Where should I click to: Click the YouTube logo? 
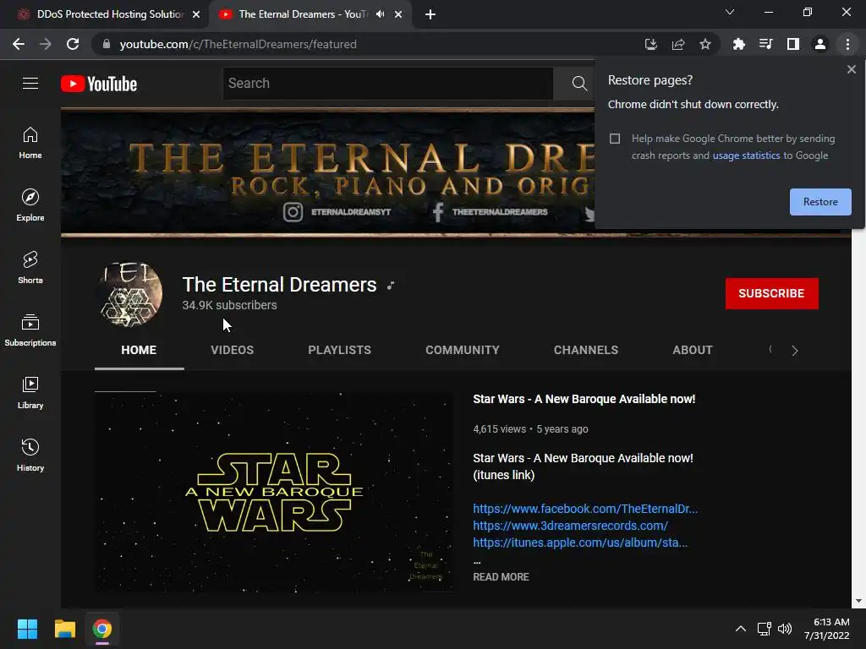(99, 84)
